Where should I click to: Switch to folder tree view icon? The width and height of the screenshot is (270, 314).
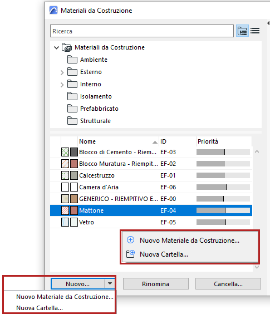coord(242,31)
